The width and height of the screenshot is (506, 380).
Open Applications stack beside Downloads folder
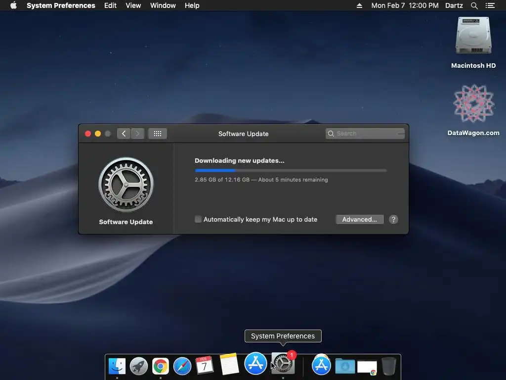pyautogui.click(x=321, y=365)
